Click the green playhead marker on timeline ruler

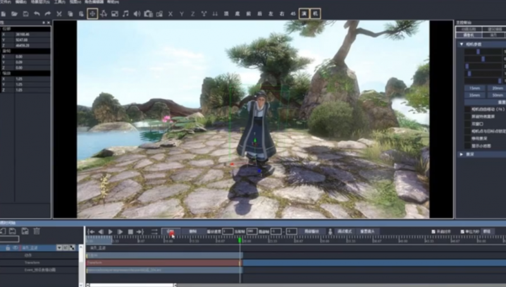pyautogui.click(x=240, y=240)
